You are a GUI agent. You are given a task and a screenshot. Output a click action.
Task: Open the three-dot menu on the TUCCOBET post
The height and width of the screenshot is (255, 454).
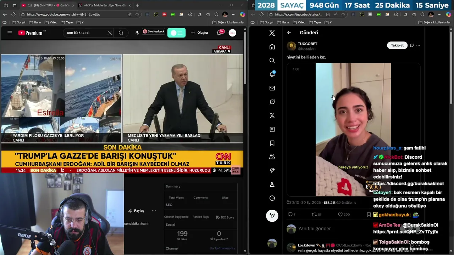[418, 45]
